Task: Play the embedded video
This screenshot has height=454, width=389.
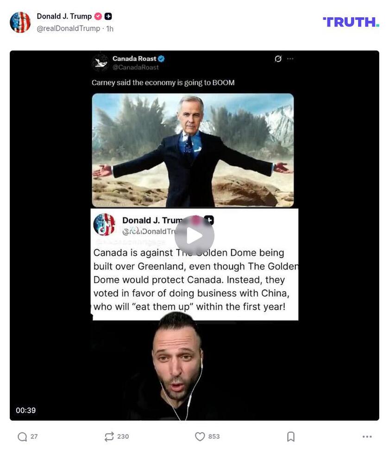Action: [194, 236]
